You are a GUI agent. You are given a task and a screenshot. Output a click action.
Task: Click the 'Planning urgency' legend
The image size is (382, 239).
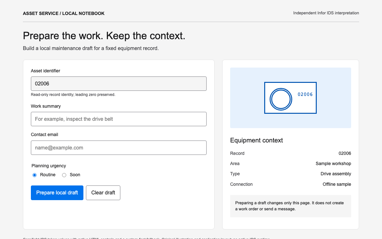49,166
